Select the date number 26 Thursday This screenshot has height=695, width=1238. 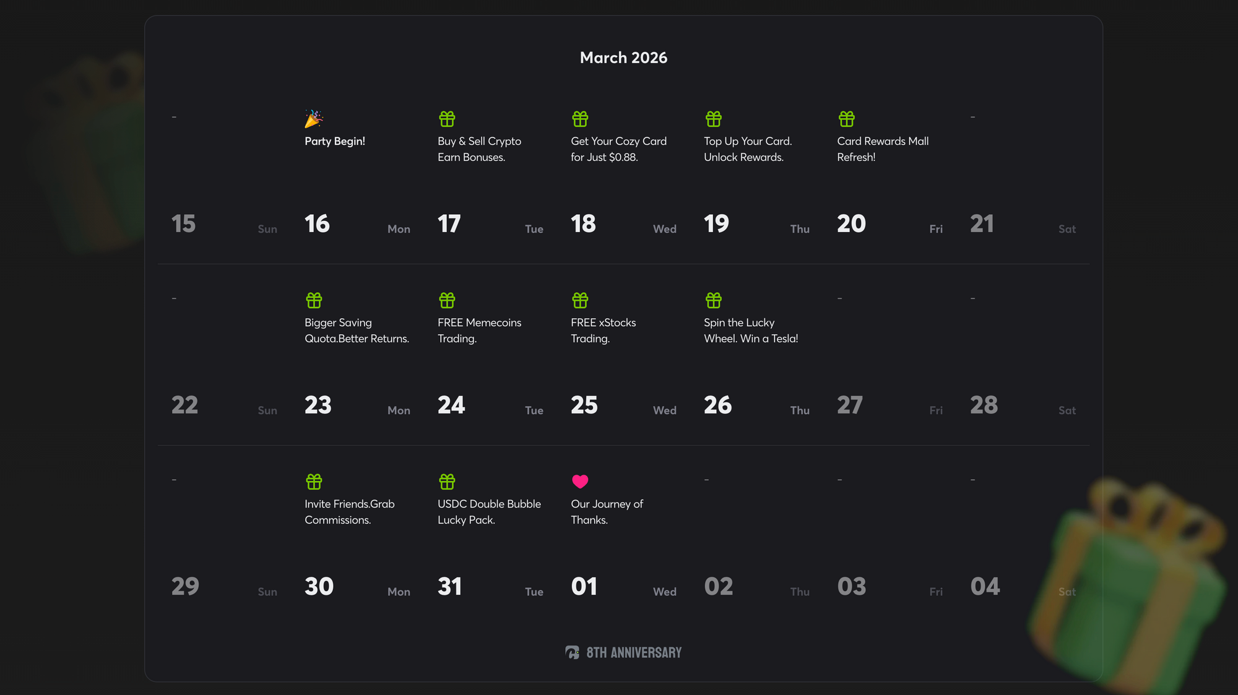click(717, 405)
